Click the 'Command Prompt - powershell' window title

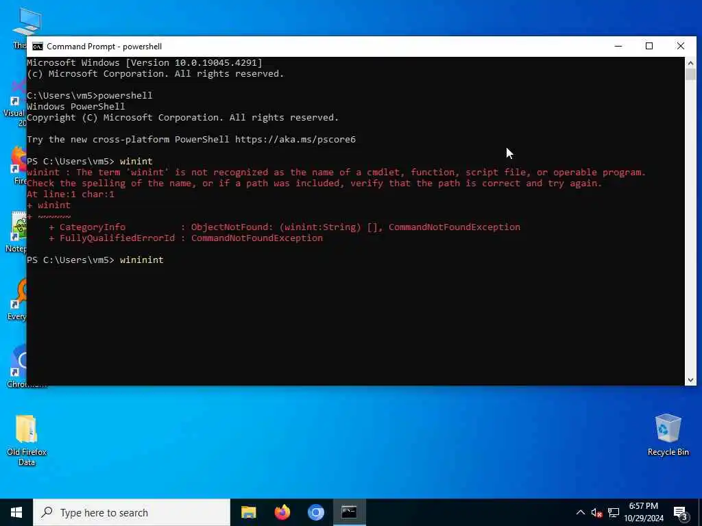point(104,47)
